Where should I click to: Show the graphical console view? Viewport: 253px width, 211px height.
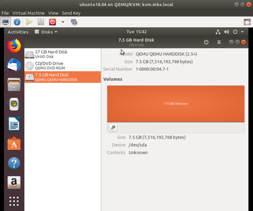click(6, 22)
